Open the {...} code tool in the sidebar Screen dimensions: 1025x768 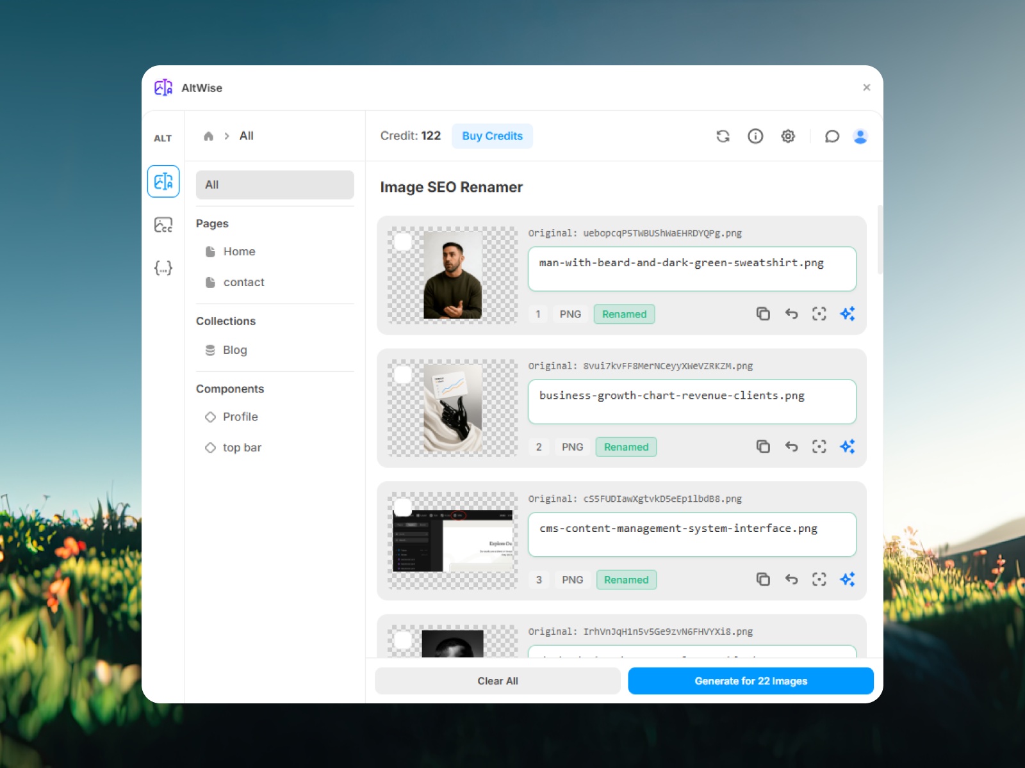163,268
